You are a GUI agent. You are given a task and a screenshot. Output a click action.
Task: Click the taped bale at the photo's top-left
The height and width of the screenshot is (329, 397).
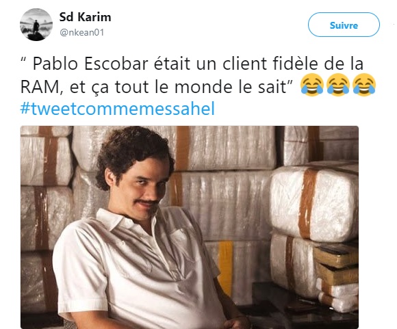pyautogui.click(x=46, y=157)
